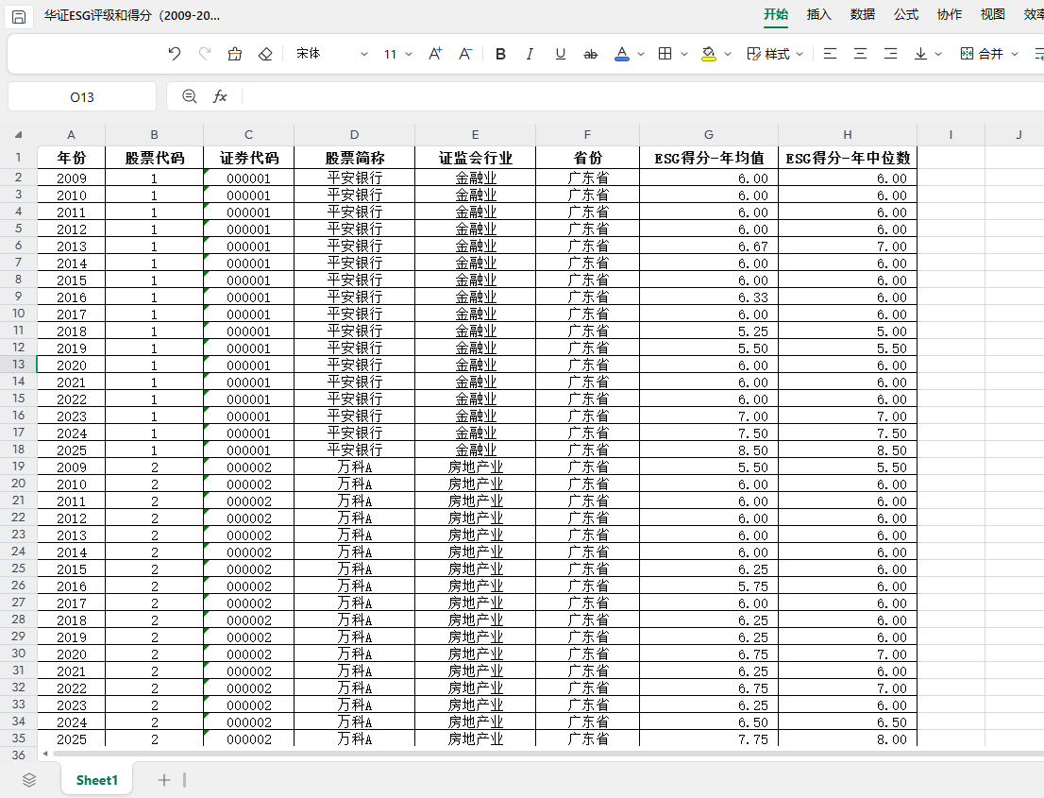The image size is (1044, 798).
Task: Open the sheet list layers icon
Action: pyautogui.click(x=29, y=779)
